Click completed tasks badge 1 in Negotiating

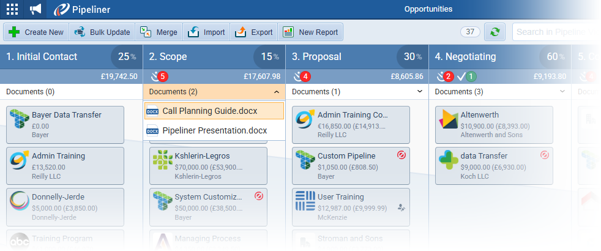pos(471,77)
